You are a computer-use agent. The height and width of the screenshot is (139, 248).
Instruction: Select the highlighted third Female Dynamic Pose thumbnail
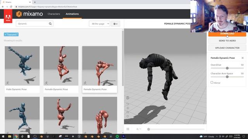100,66
